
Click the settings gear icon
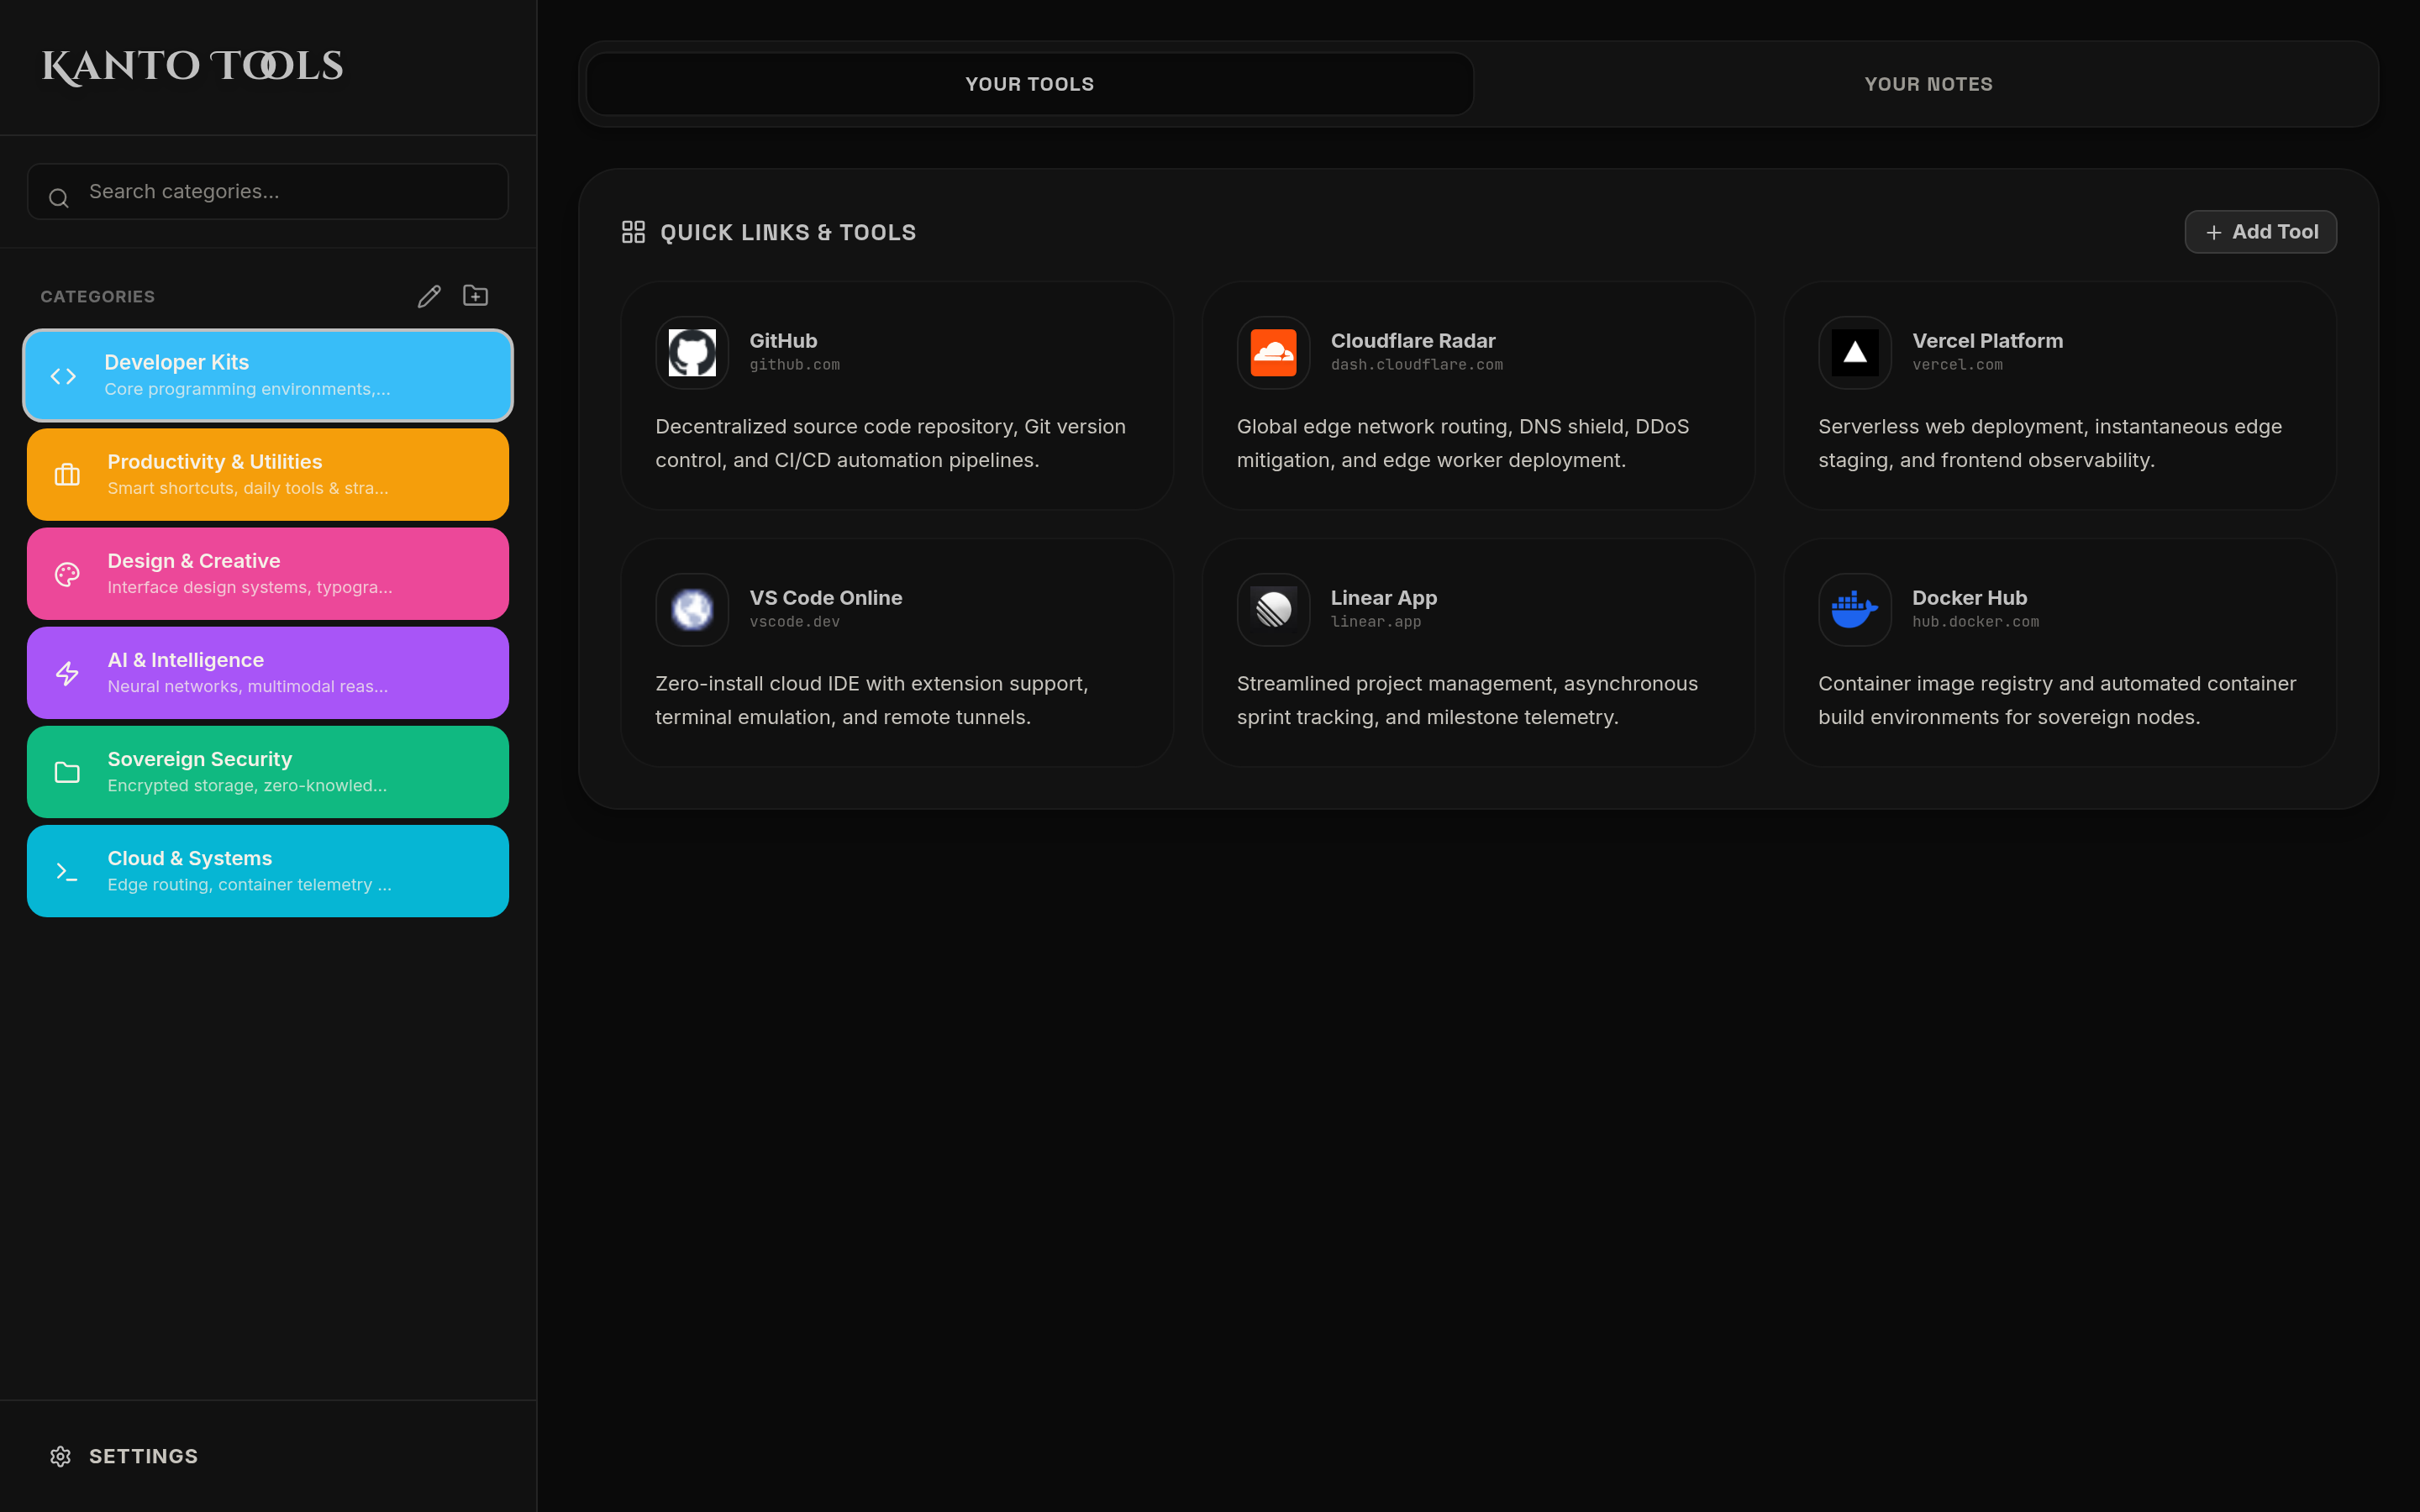60,1456
